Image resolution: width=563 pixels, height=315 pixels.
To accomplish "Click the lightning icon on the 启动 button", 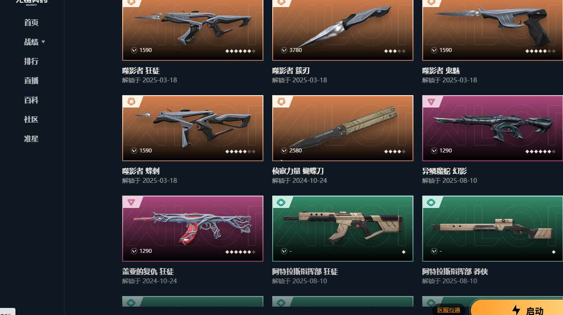I will 516,310.
